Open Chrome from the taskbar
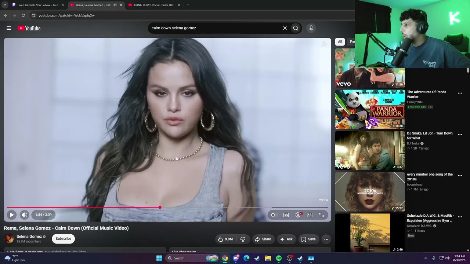The width and height of the screenshot is (470, 264). click(x=225, y=258)
